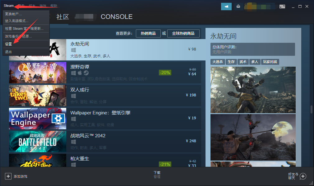Click the SteamOS icon under 漫野奇谭
Screen dimensions: 314x186
coord(86,73)
